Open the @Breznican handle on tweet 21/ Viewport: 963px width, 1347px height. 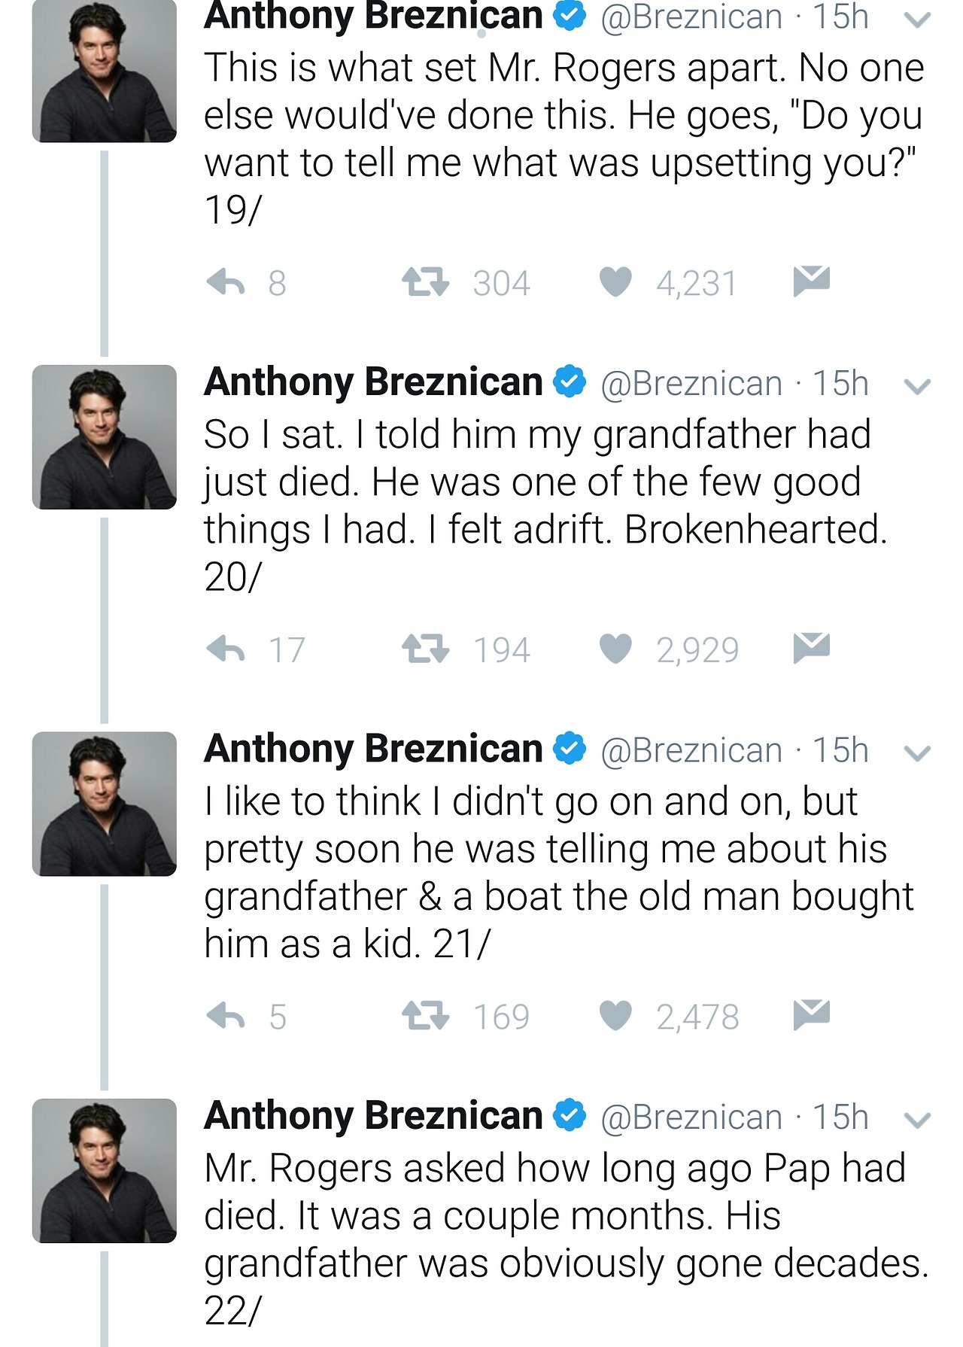pos(691,750)
